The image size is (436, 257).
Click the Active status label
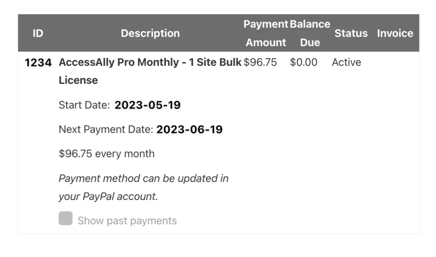346,62
